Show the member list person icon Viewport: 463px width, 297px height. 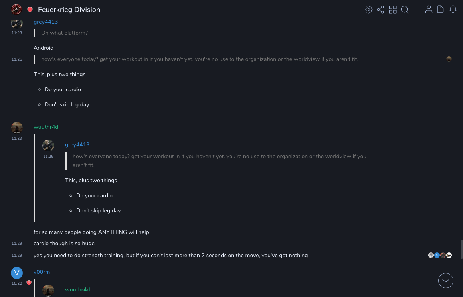pos(429,10)
